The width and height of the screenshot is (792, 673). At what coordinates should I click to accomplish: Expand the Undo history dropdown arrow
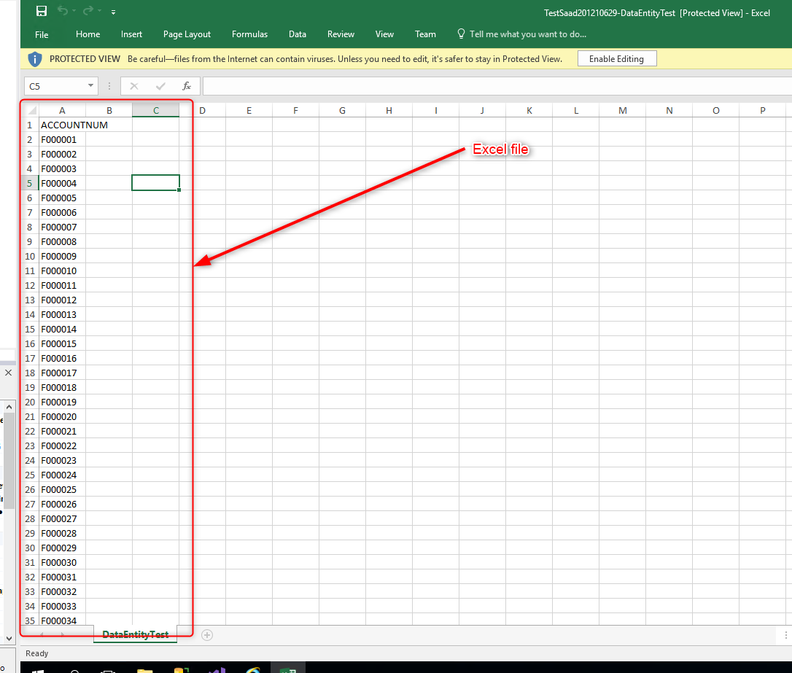click(x=74, y=12)
